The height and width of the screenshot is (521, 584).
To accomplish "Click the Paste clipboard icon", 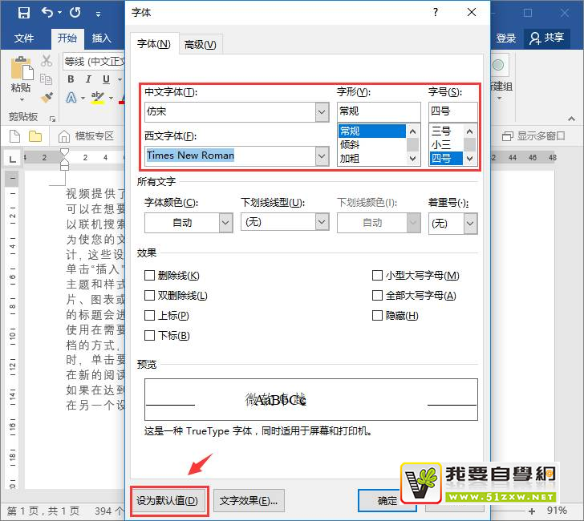I will coord(20,70).
